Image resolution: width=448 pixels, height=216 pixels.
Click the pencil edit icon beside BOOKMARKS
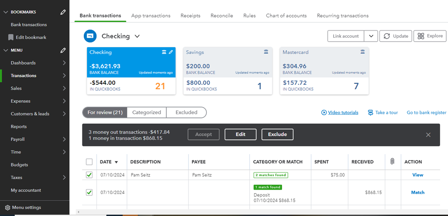(63, 12)
